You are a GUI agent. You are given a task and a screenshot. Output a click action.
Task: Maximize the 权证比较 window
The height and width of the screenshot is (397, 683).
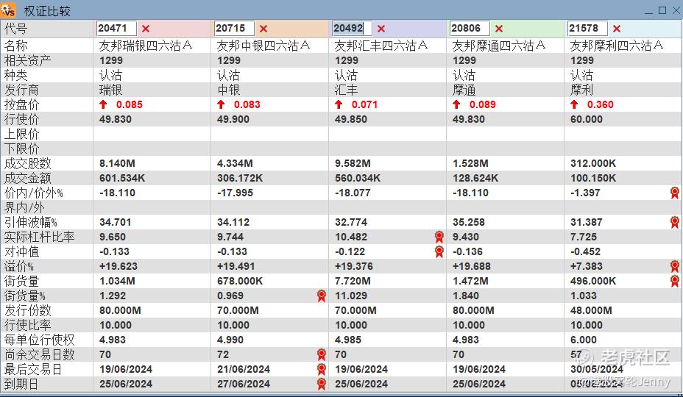tap(662, 10)
